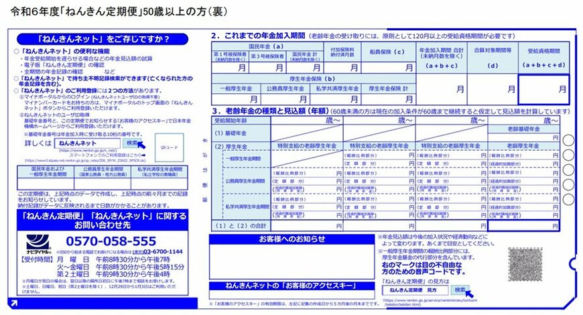Click the 私学共済厚生年金期間 row label in section 3
Screen dimensions: 583x315
coord(245,207)
